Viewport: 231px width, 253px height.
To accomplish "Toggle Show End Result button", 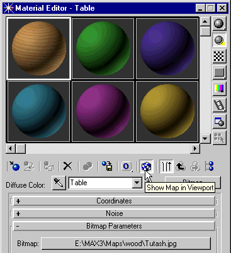I will tap(167, 166).
